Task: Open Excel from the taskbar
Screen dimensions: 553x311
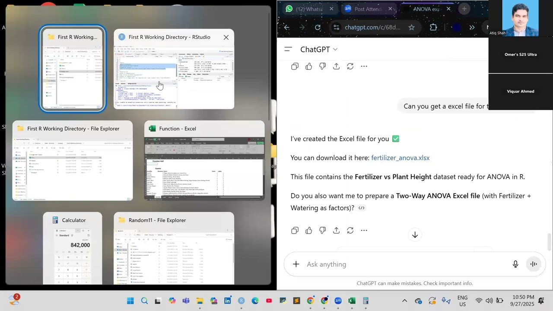Action: point(352,301)
